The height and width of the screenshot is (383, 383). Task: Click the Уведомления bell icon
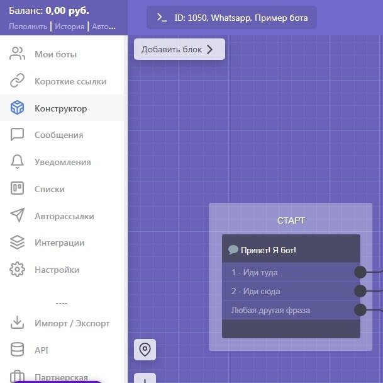point(17,161)
